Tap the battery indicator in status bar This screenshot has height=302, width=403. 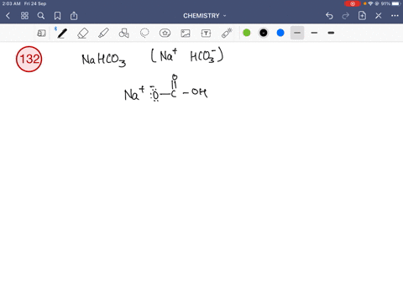(x=397, y=3)
